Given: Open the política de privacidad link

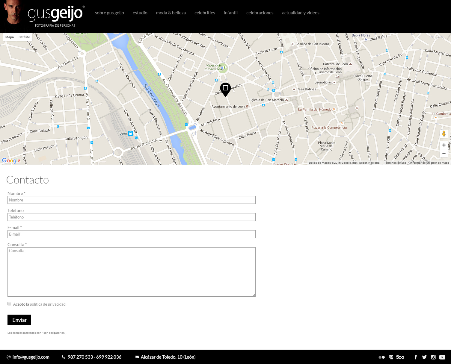Looking at the screenshot, I should click(47, 304).
